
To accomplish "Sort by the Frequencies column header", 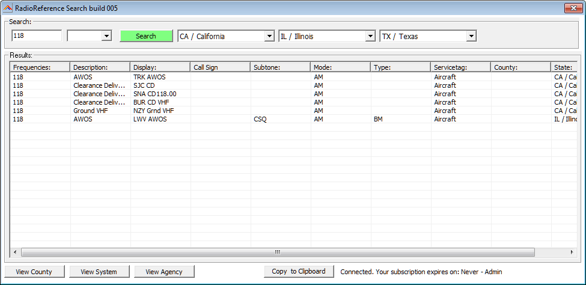I will coord(40,67).
